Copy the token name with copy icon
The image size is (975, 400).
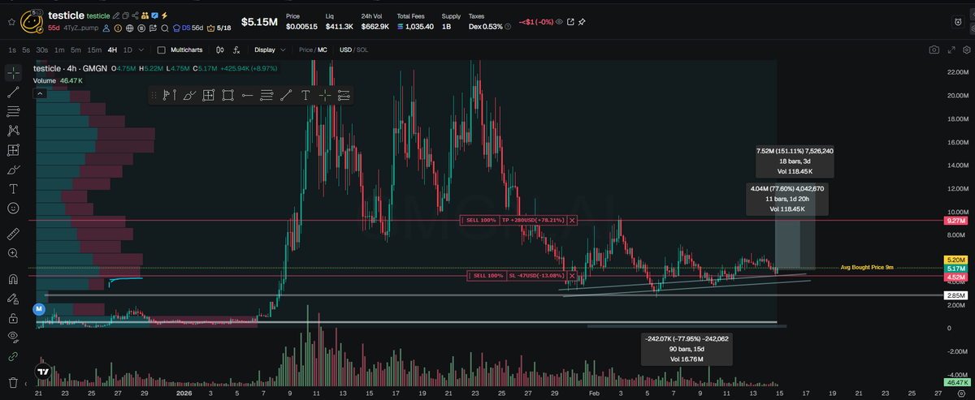(x=125, y=15)
